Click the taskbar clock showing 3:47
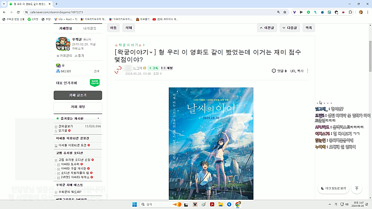372x209 pixels. pyautogui.click(x=358, y=204)
